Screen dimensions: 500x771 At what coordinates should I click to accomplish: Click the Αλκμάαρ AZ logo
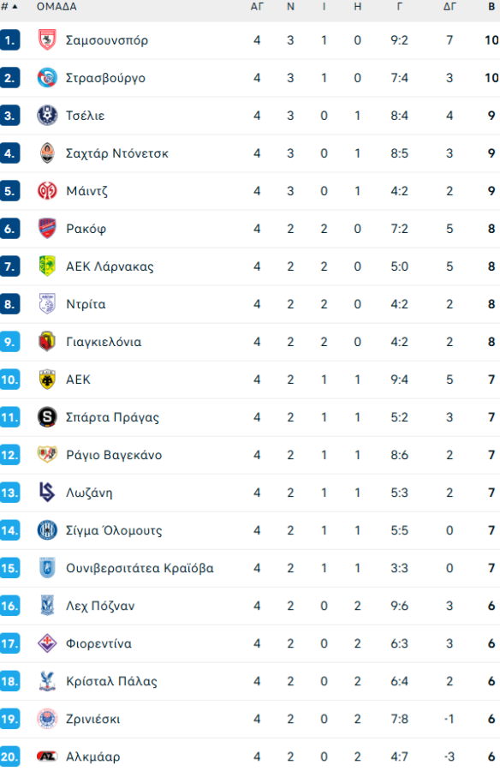[x=47, y=756]
